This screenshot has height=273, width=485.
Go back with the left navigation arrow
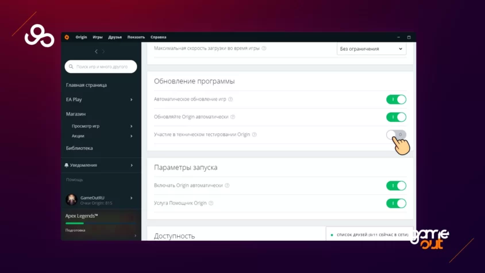pos(96,51)
